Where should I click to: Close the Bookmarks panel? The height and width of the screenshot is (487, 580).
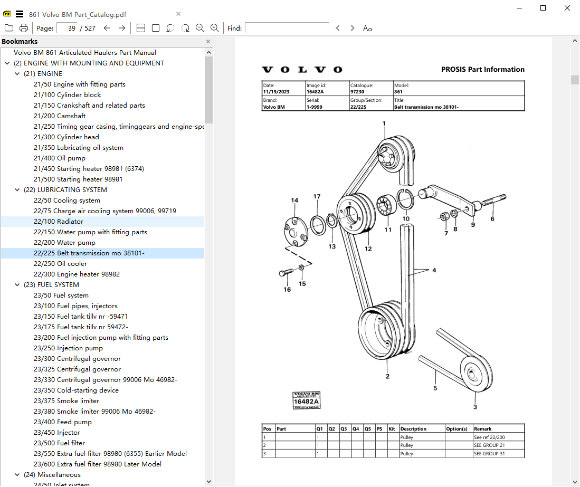(208, 41)
